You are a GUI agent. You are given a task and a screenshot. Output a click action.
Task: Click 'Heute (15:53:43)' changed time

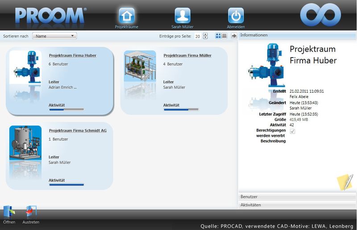[304, 103]
